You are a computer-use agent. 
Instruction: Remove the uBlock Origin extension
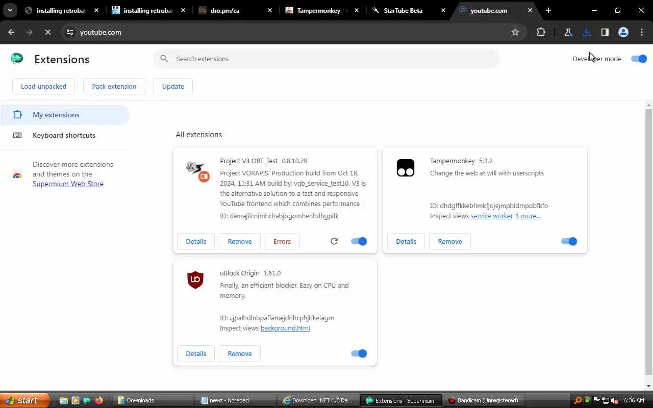240,353
